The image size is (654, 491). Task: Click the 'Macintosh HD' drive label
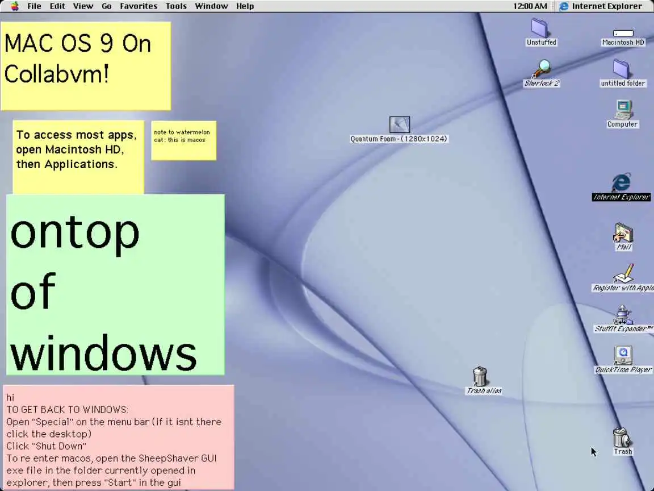pyautogui.click(x=623, y=42)
